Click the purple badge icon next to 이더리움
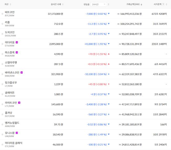 coord(17,42)
